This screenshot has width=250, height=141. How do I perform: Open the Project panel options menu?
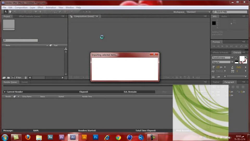(x=63, y=16)
